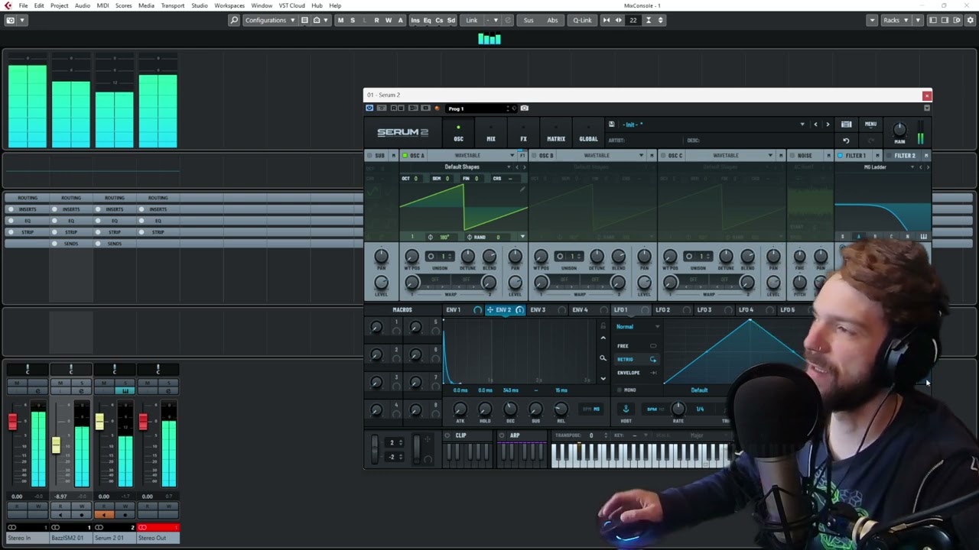The height and width of the screenshot is (550, 979).
Task: Select the ENVELOPE LFO trigger mode
Action: [x=637, y=373]
